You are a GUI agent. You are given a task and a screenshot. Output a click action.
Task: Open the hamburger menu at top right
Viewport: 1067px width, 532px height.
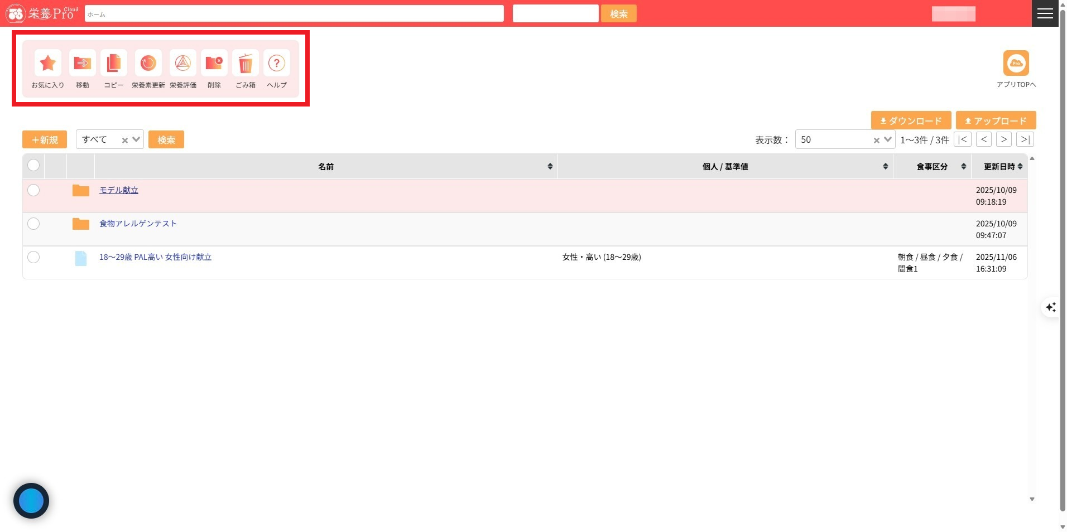pyautogui.click(x=1045, y=13)
